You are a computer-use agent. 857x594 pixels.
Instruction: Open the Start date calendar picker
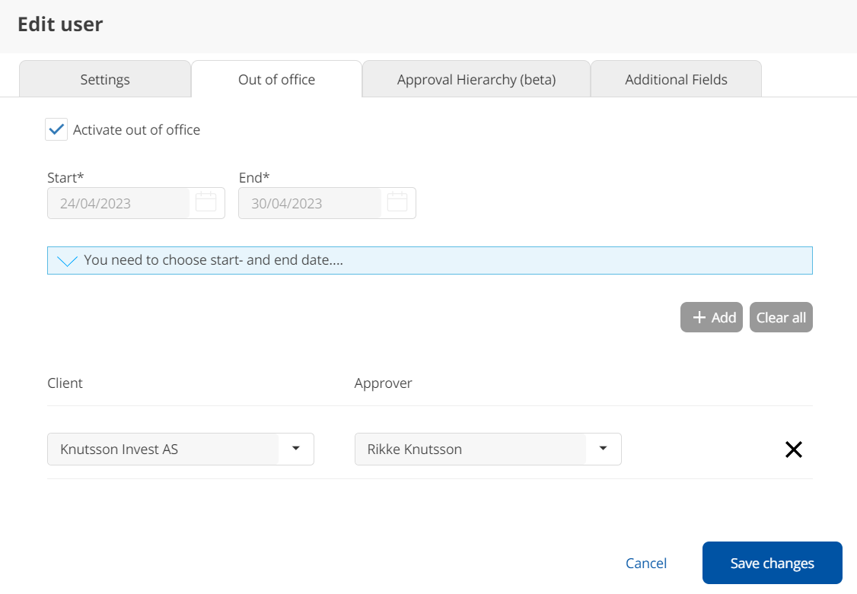tap(206, 203)
